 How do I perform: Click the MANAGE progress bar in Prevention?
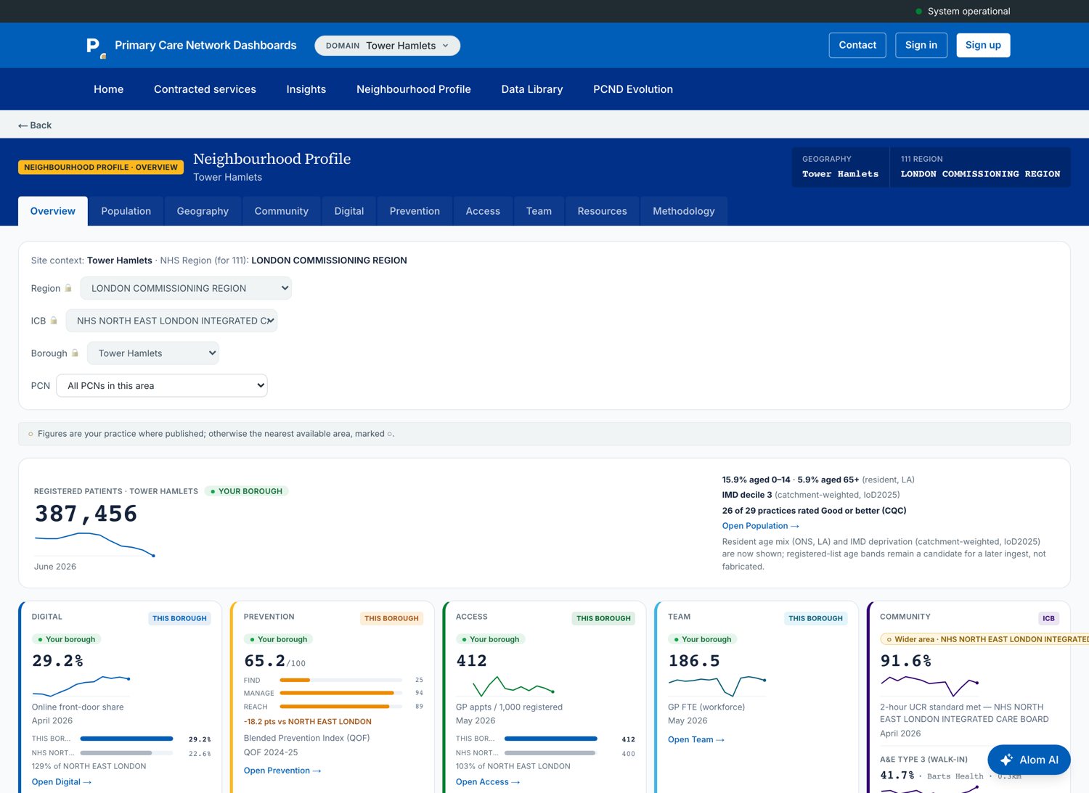pos(341,693)
